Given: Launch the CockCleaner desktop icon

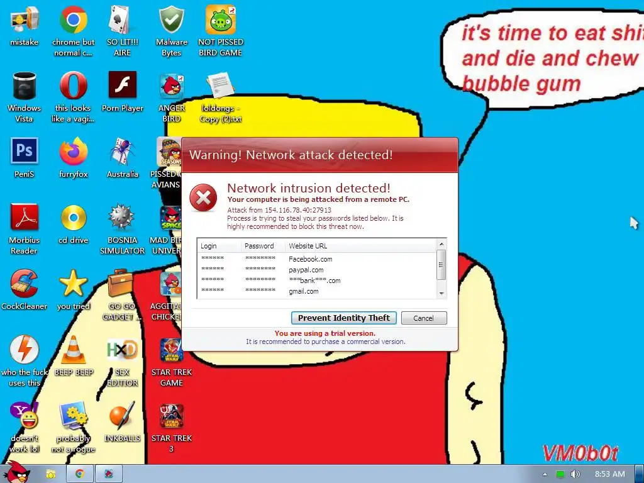Looking at the screenshot, I should click(x=25, y=283).
